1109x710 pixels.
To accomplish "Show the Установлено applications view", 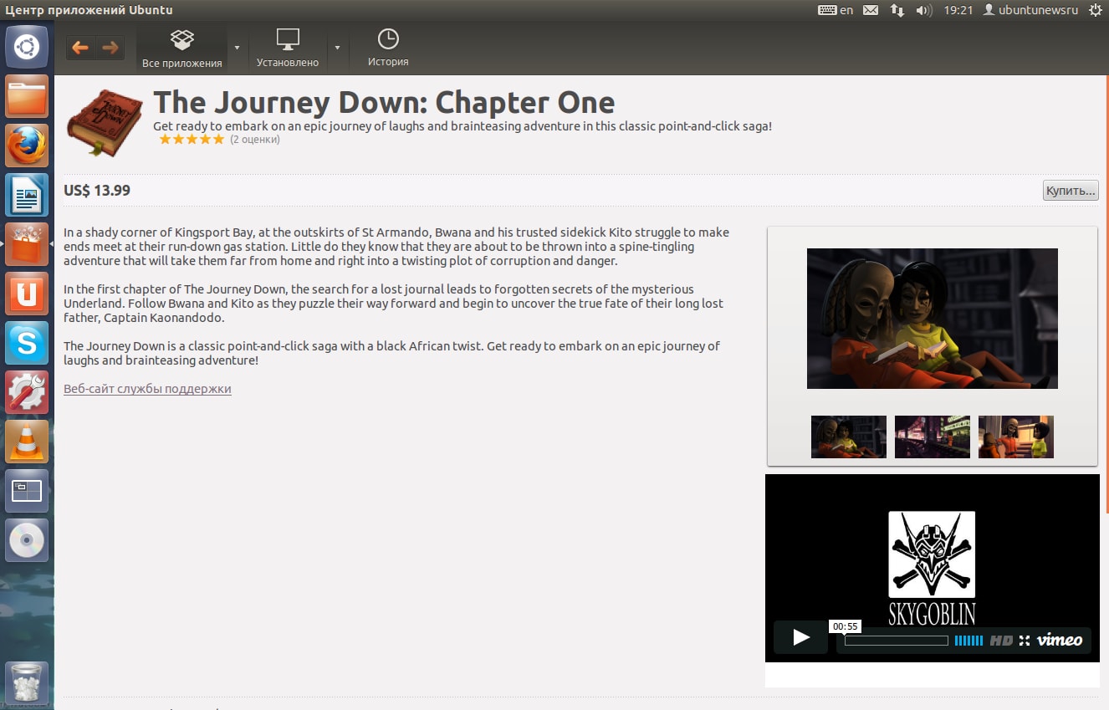I will (x=288, y=49).
